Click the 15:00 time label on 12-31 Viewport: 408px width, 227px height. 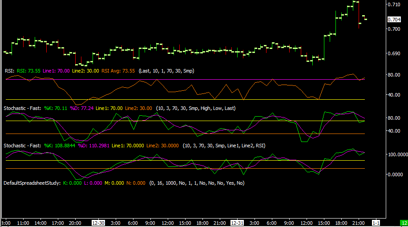click(324, 223)
